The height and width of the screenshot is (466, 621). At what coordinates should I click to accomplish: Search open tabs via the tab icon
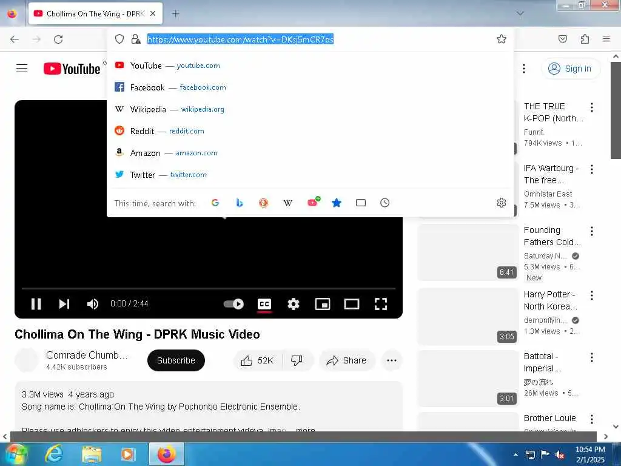coord(361,203)
